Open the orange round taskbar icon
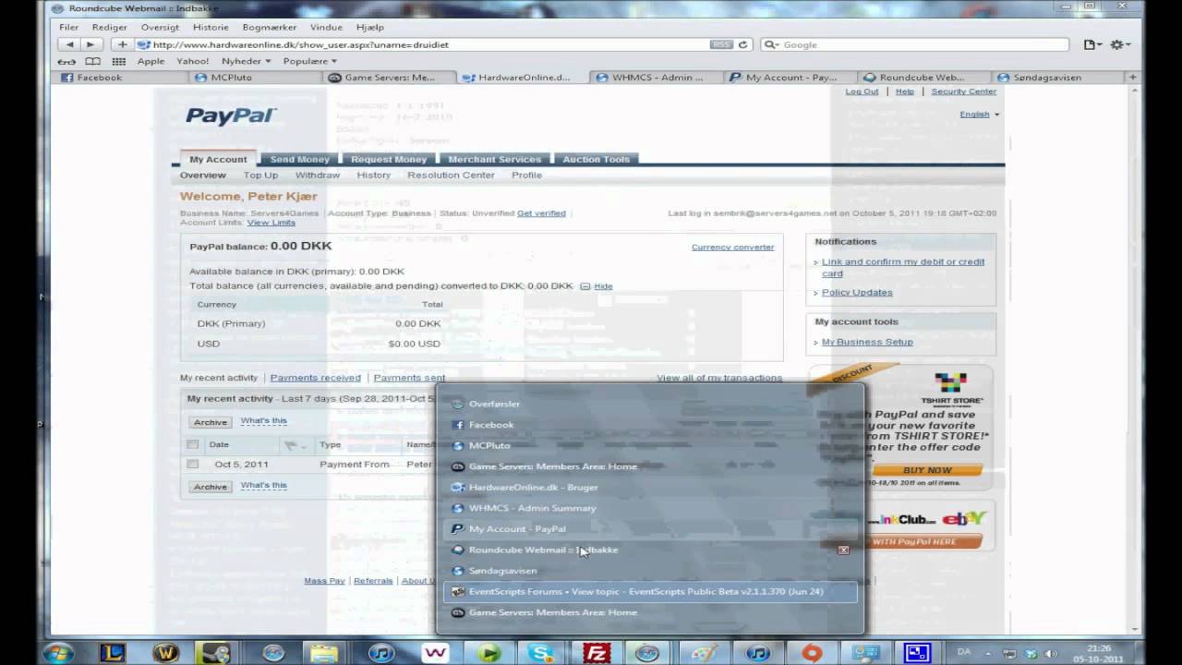Image resolution: width=1182 pixels, height=665 pixels. (x=812, y=652)
